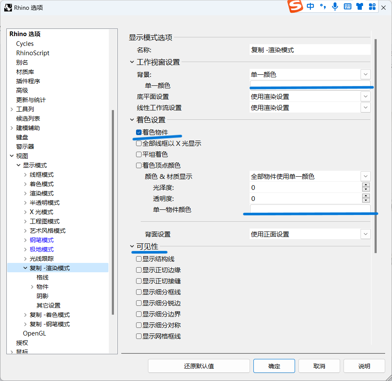The width and height of the screenshot is (392, 381).
Task: Check 显示结构线 option
Action: tap(139, 259)
